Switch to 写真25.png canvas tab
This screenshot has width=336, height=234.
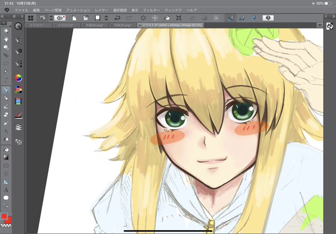pos(123,25)
